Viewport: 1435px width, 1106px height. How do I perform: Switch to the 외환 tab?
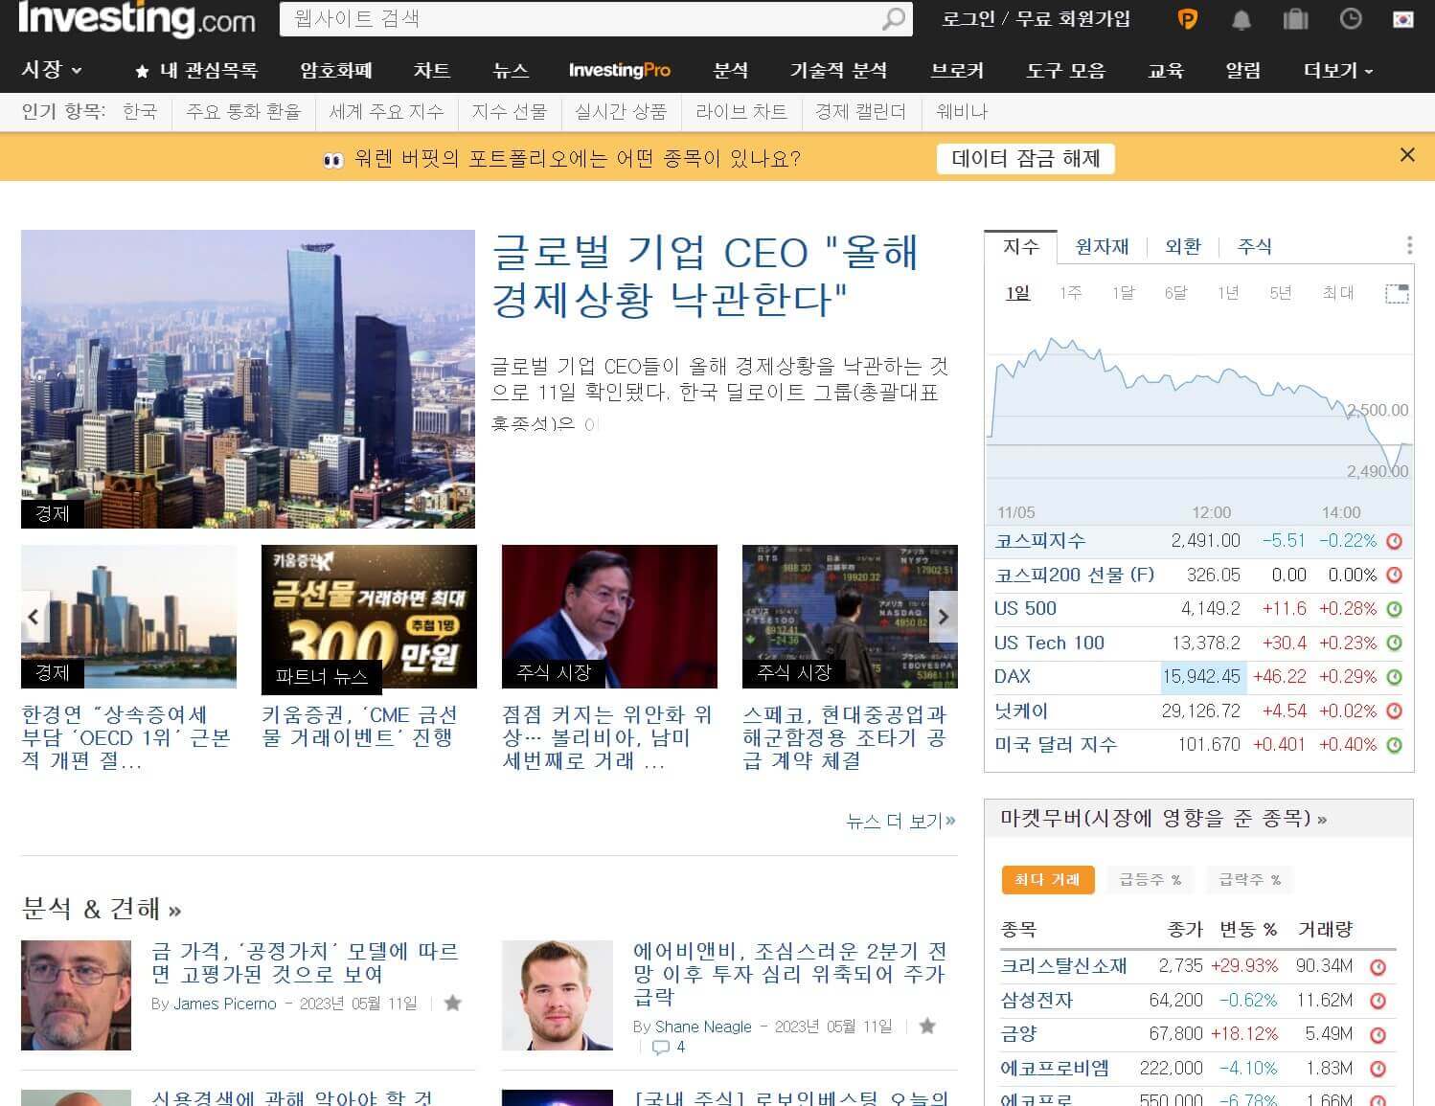(1183, 247)
